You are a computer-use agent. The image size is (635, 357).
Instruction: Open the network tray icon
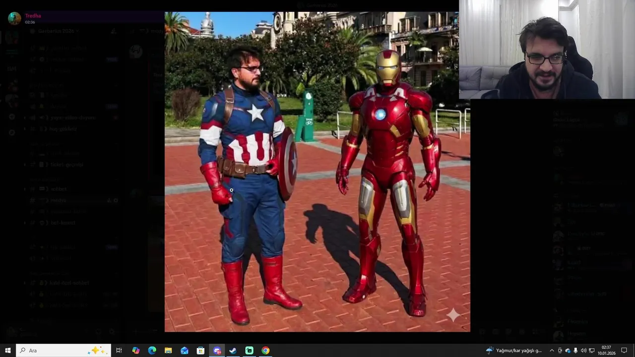click(591, 351)
